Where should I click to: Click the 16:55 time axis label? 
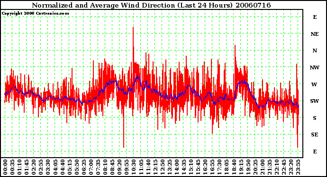[212, 167]
